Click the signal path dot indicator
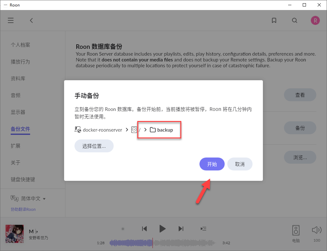This screenshot has height=251, width=327. [x=123, y=229]
